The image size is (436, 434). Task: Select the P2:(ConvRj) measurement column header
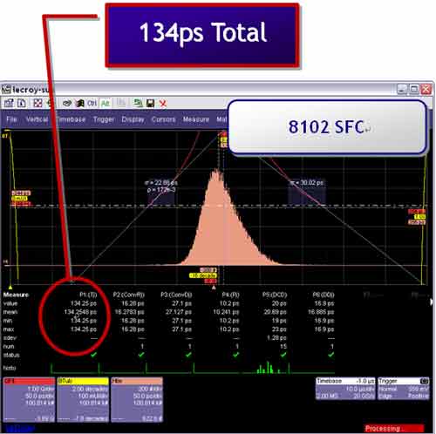click(x=129, y=295)
